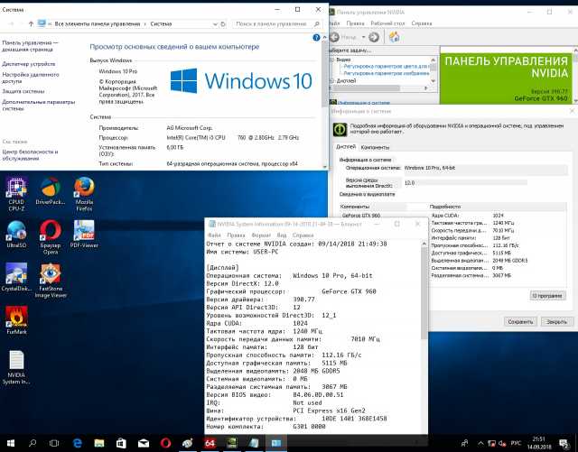Open Правка menu in Notepad
Viewport: 578px width, 452px height.
236,235
